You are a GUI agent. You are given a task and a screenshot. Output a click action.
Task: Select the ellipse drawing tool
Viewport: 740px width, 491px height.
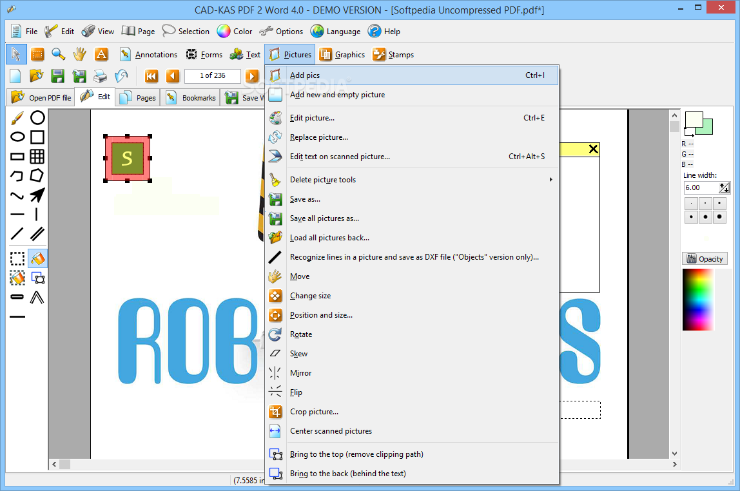point(17,137)
